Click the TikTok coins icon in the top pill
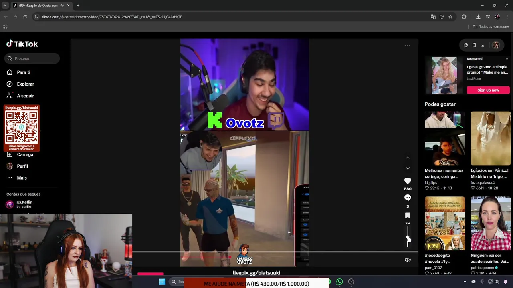Image resolution: width=513 pixels, height=288 pixels. pyautogui.click(x=466, y=45)
